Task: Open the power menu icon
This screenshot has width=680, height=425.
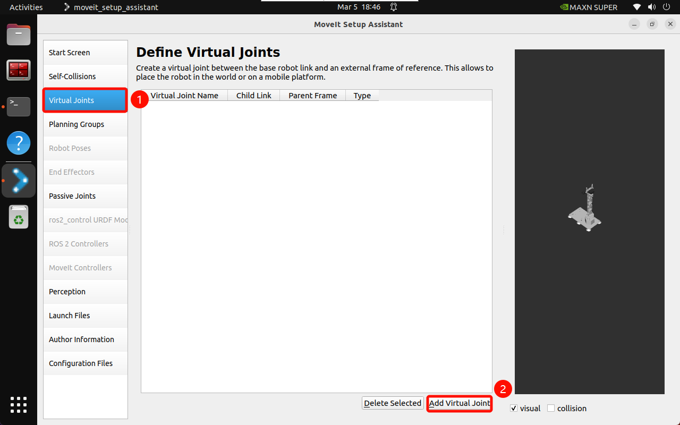Action: coord(667,7)
